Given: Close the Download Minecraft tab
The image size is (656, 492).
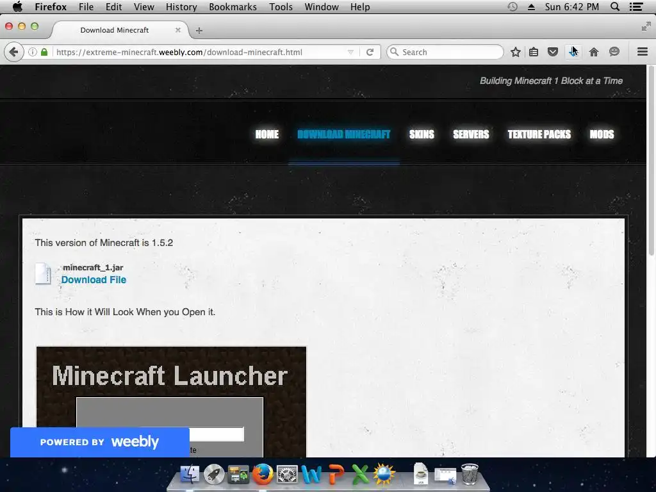Looking at the screenshot, I should click(x=178, y=30).
